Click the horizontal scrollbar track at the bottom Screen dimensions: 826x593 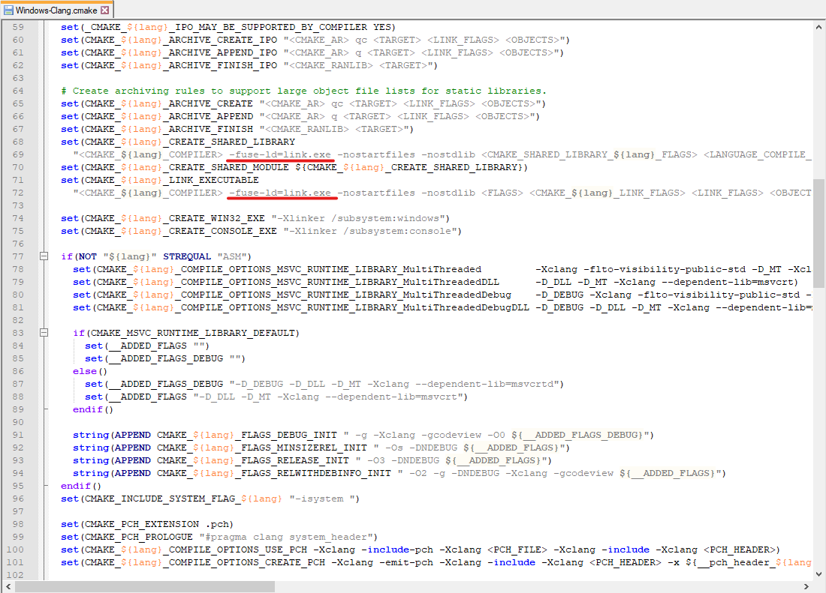point(526,585)
